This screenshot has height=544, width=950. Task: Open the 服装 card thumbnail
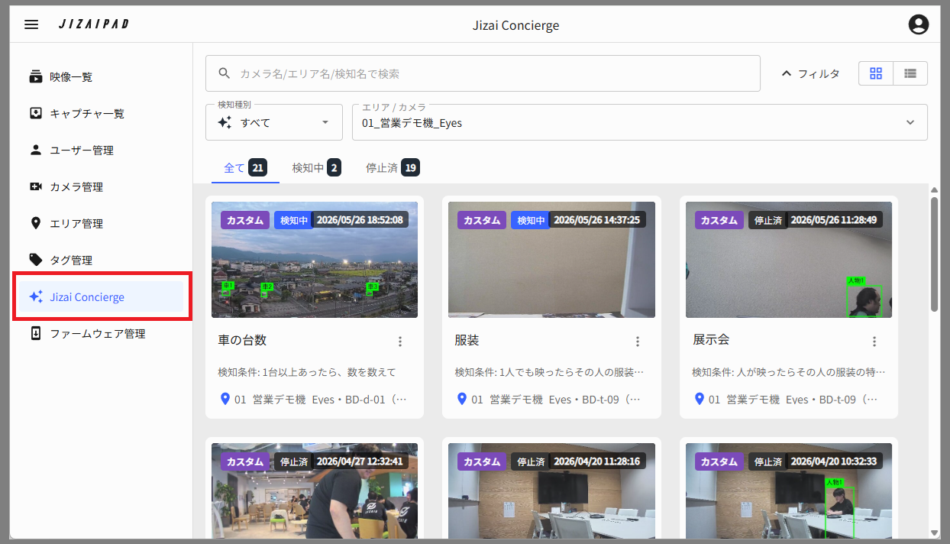(x=551, y=260)
